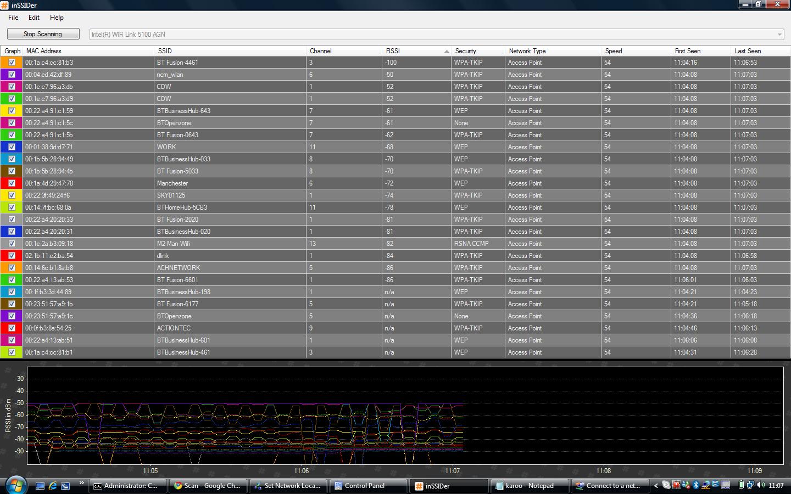Toggle graph checkbox for BTBusinessHub-461
Image resolution: width=791 pixels, height=494 pixels.
[x=12, y=352]
